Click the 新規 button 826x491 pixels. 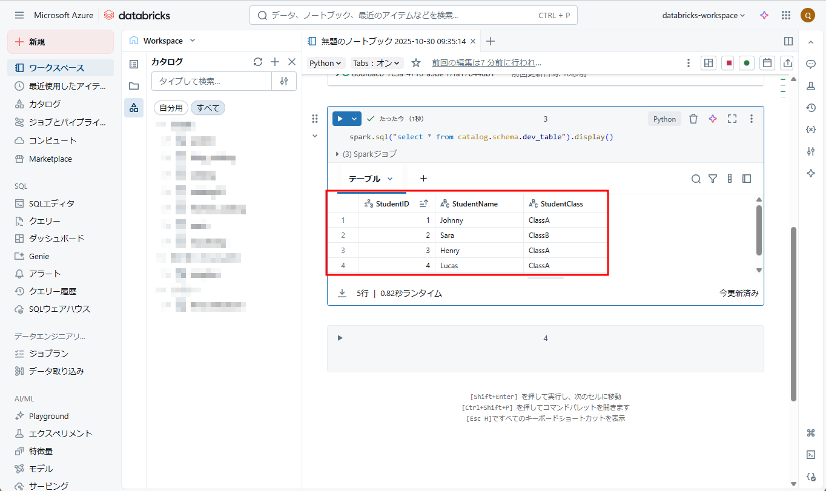(x=61, y=42)
